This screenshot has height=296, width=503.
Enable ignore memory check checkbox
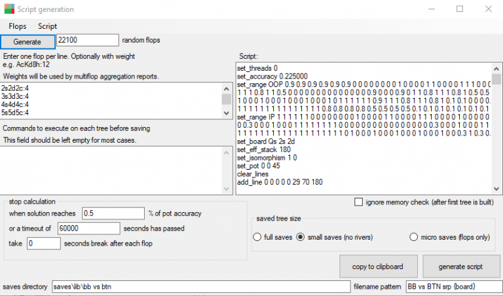pyautogui.click(x=358, y=202)
